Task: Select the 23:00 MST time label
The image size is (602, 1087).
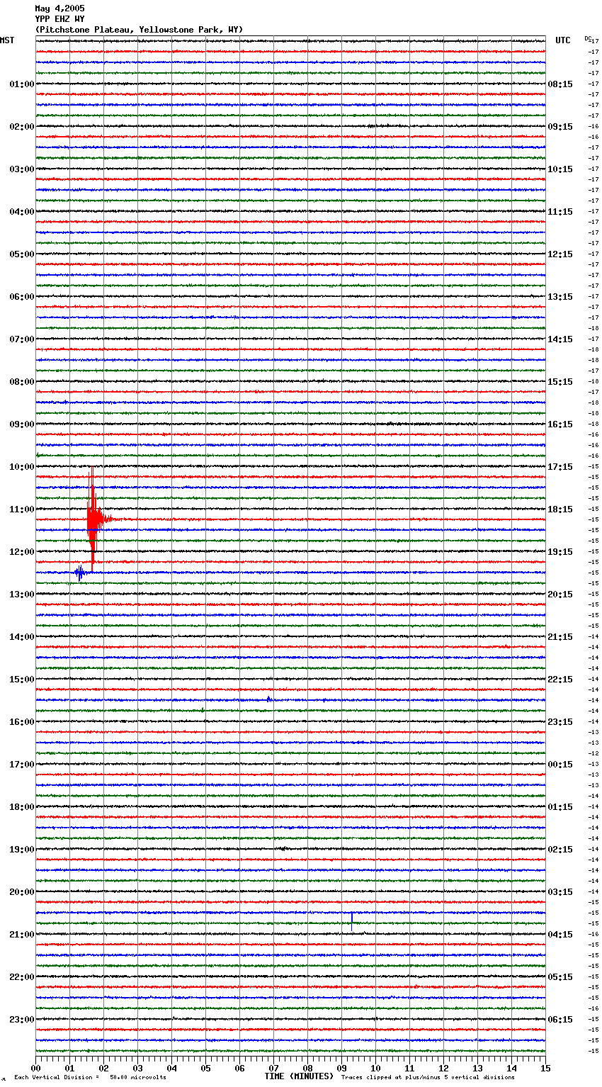Action: pyautogui.click(x=22, y=1020)
